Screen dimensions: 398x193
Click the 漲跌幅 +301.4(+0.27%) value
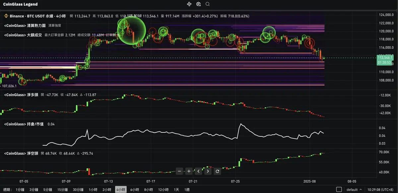pos(200,16)
